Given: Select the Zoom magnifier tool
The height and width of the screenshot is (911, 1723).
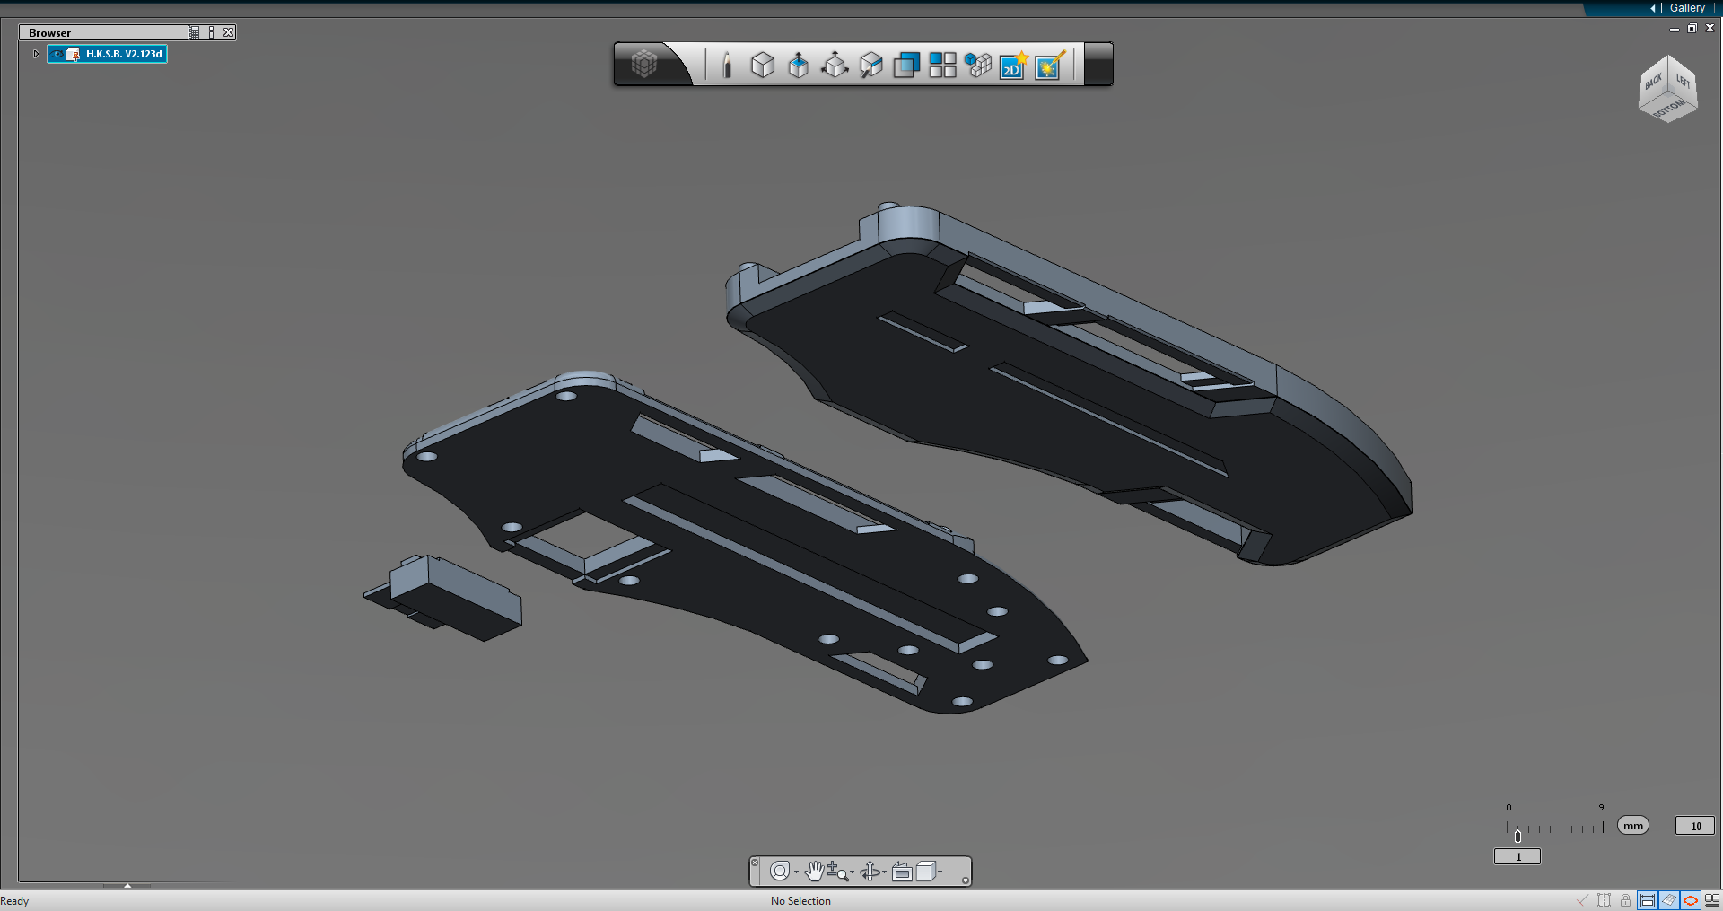Looking at the screenshot, I should pos(836,871).
